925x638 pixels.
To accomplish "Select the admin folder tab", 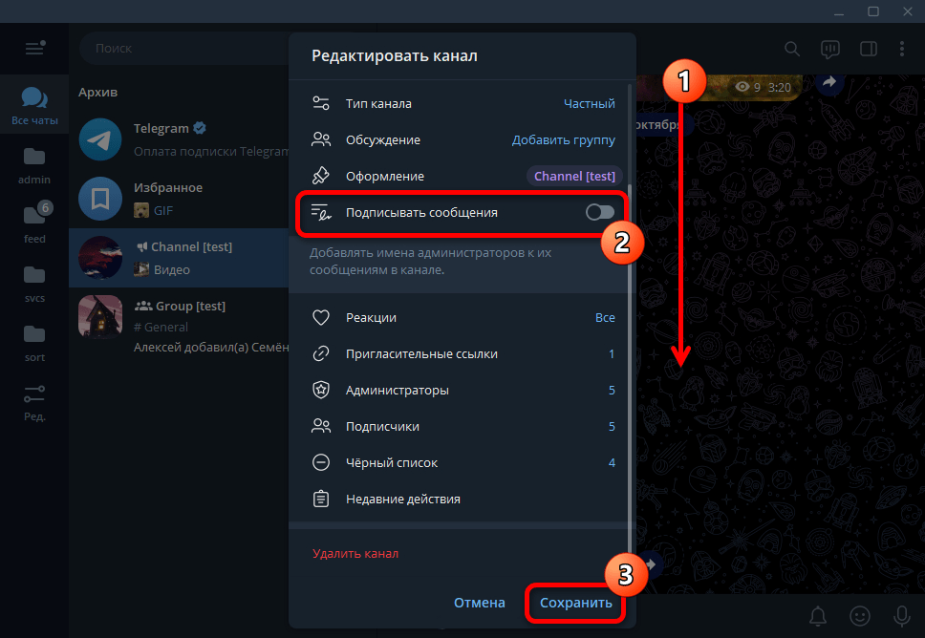I will tap(34, 167).
